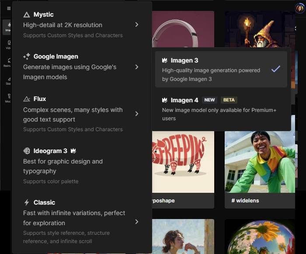
Task: Choose Imagen 3 in the submenu
Action: click(221, 70)
